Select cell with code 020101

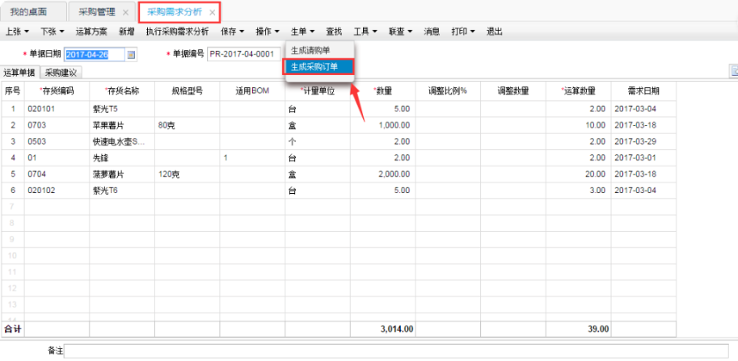[x=57, y=109]
